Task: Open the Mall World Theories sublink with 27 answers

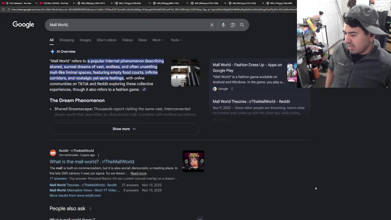Action: 83,185
